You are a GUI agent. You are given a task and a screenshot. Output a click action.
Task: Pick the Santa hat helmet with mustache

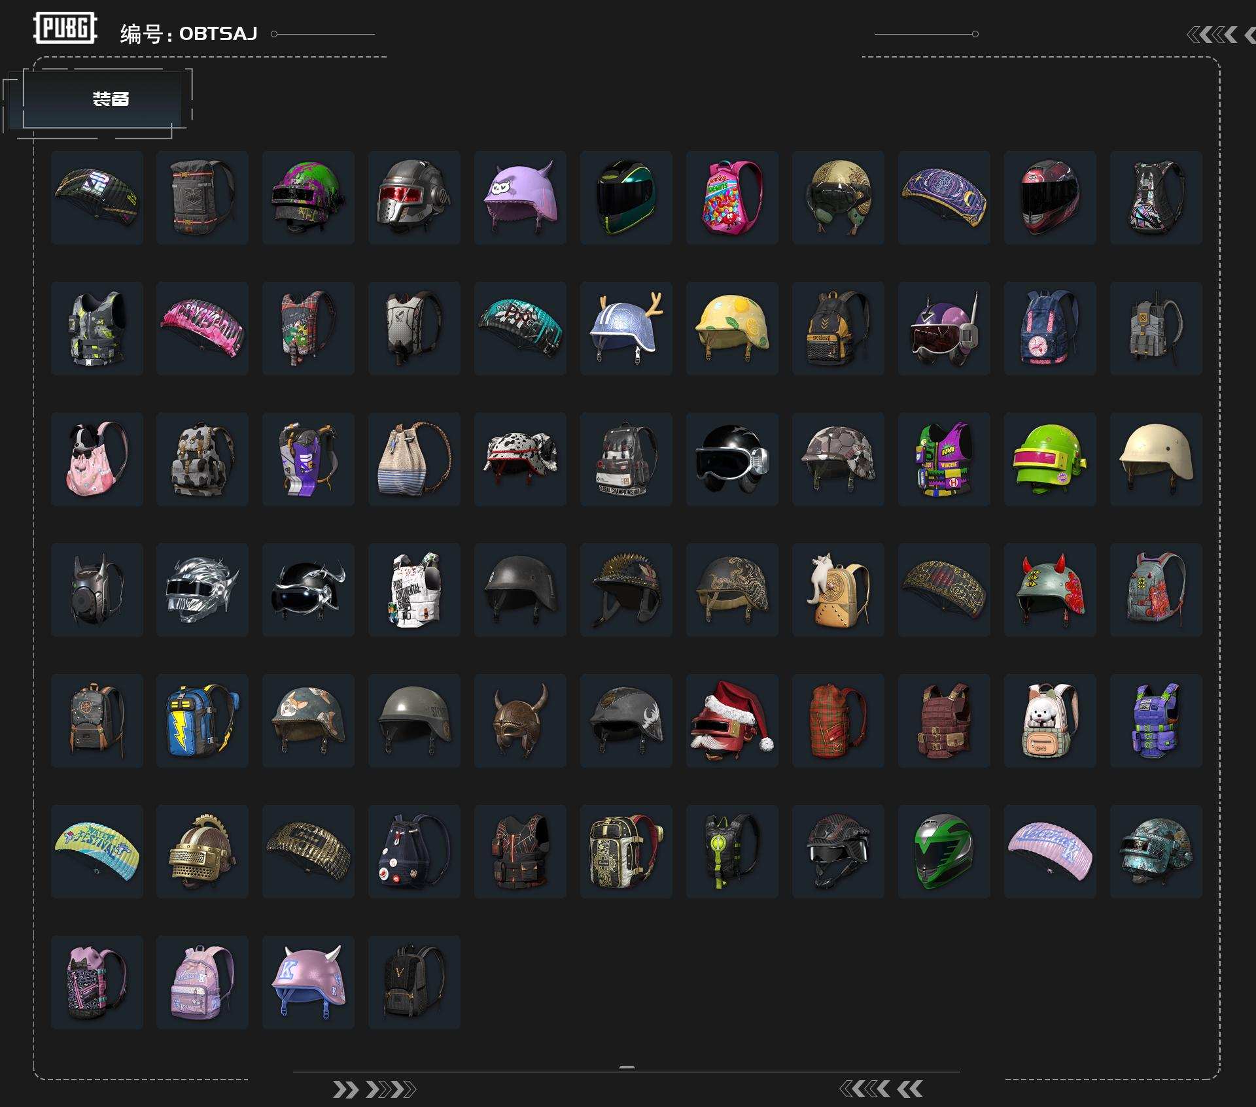point(732,721)
